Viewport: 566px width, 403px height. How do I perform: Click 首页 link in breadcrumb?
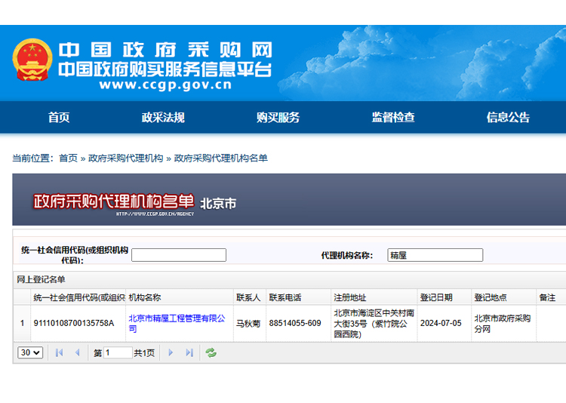coord(68,158)
